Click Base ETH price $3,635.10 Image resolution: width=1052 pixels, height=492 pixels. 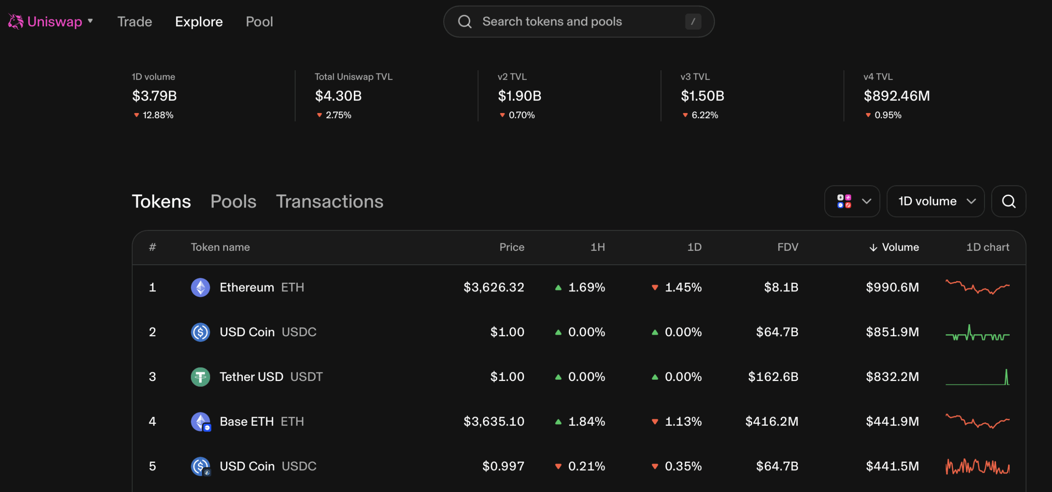pyautogui.click(x=494, y=422)
